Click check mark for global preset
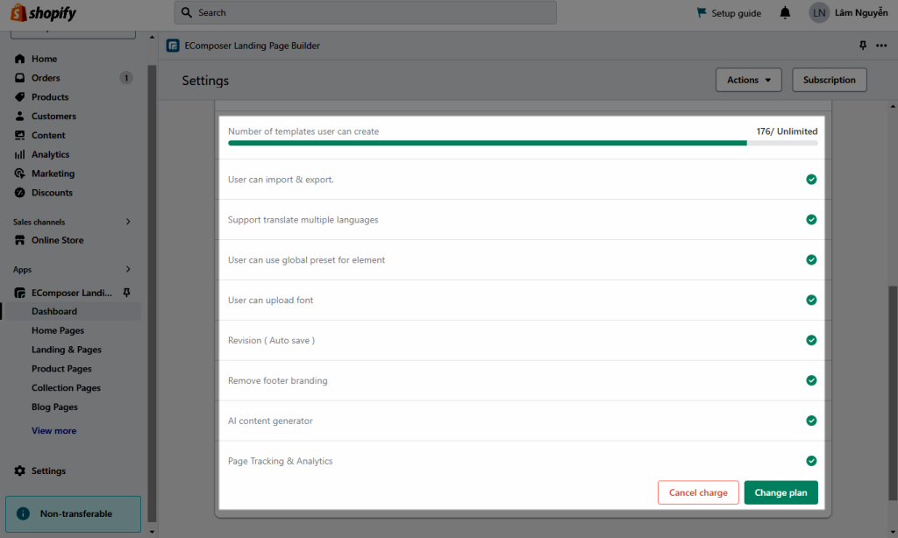Screen dimensions: 898x538 [811, 260]
